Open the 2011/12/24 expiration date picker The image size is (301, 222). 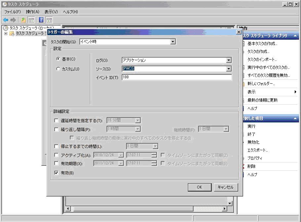coord(121,163)
